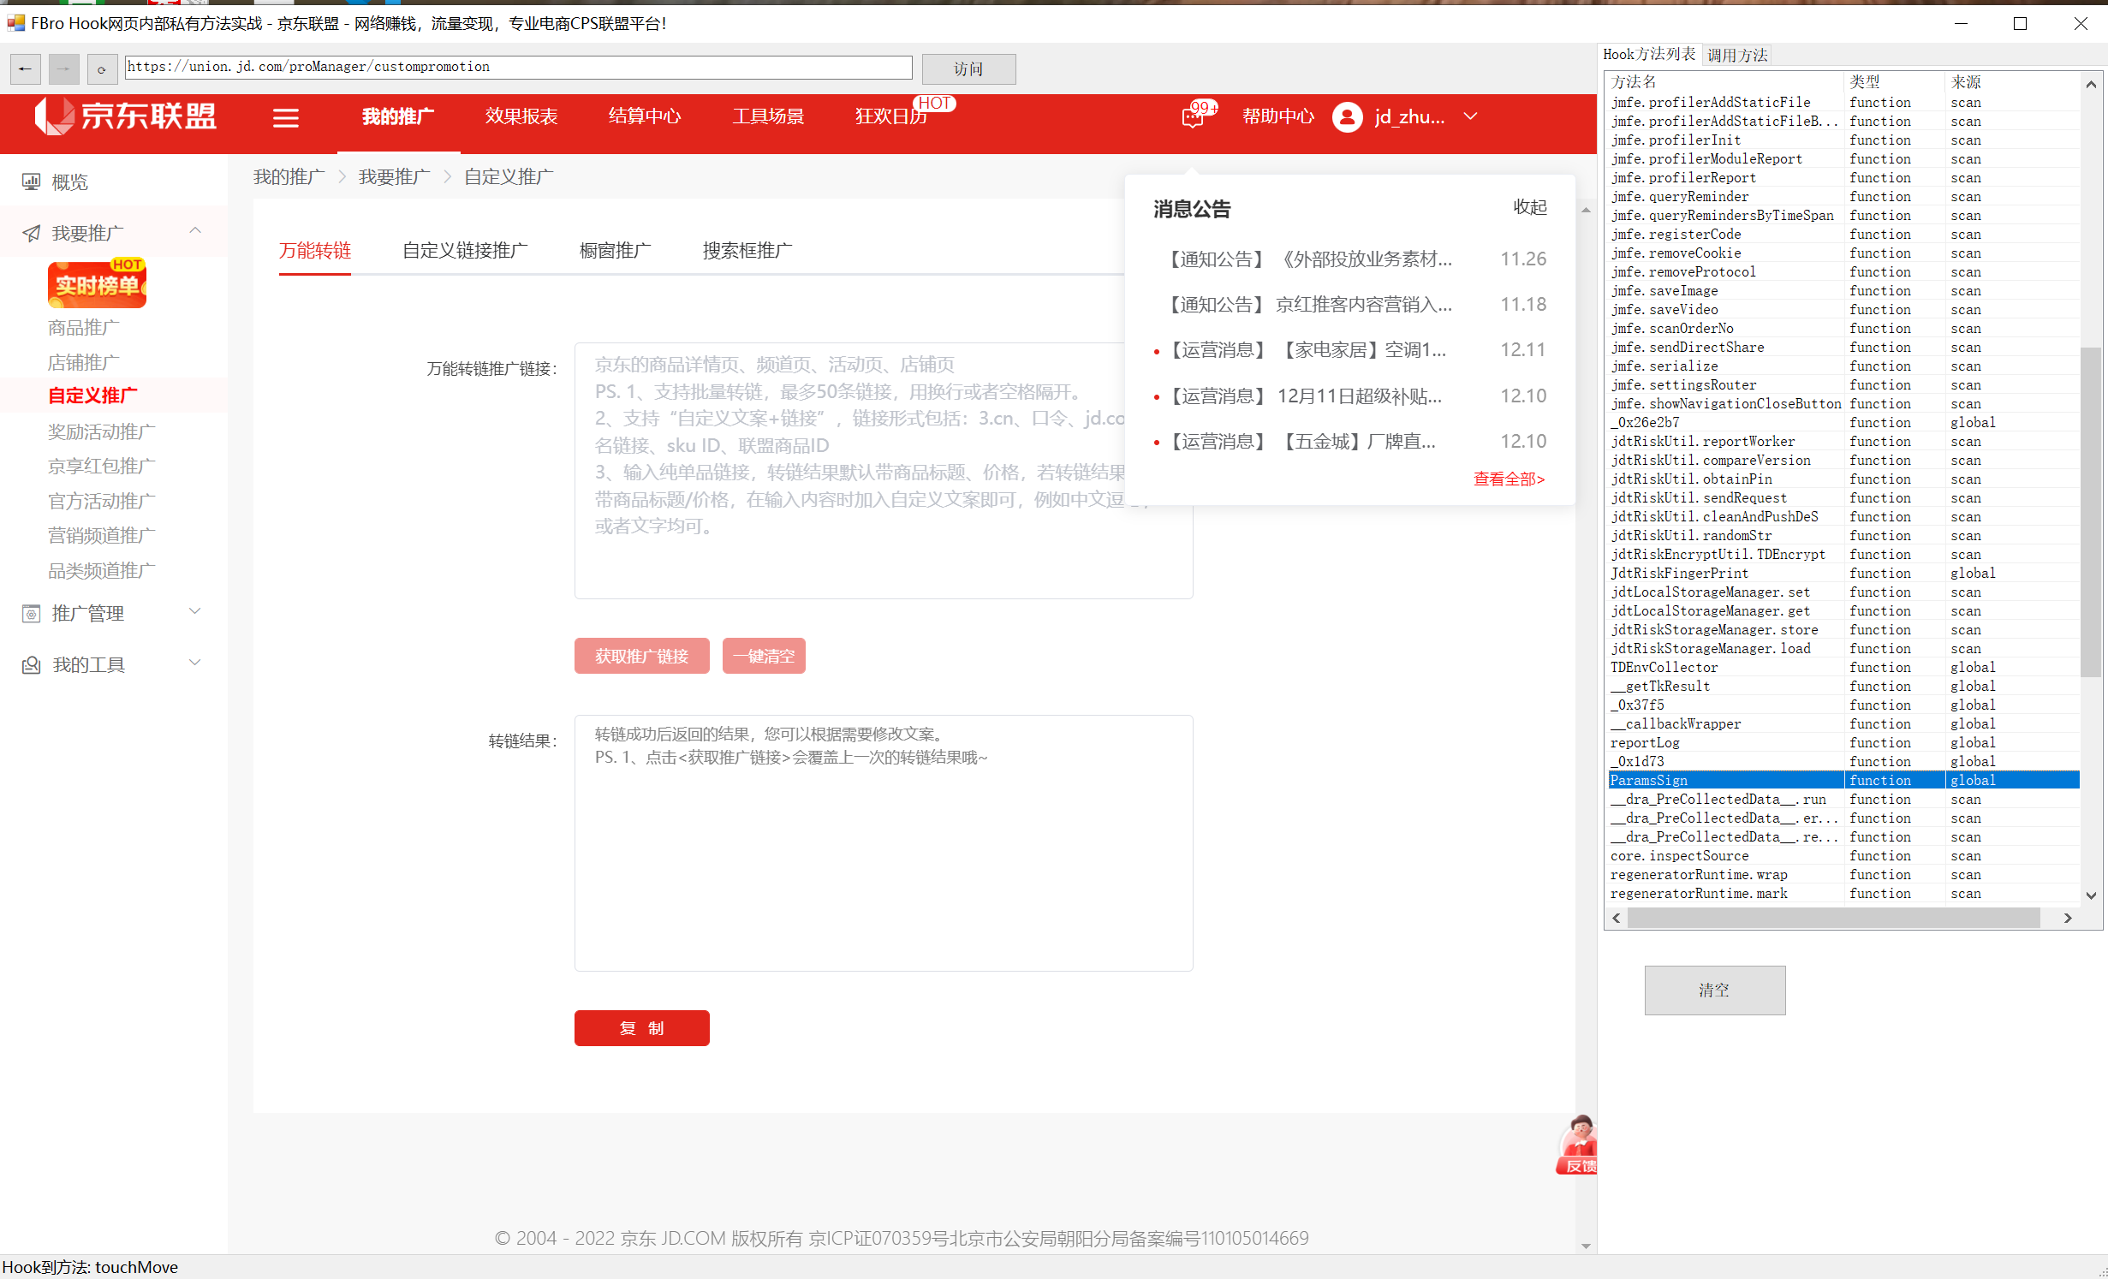Image resolution: width=2108 pixels, height=1279 pixels.
Task: Open 我的推广 in top navigation
Action: (x=398, y=116)
